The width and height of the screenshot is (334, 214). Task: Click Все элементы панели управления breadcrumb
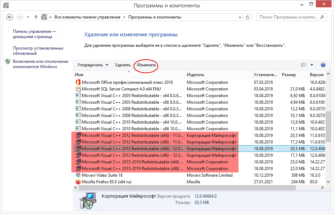click(x=87, y=17)
